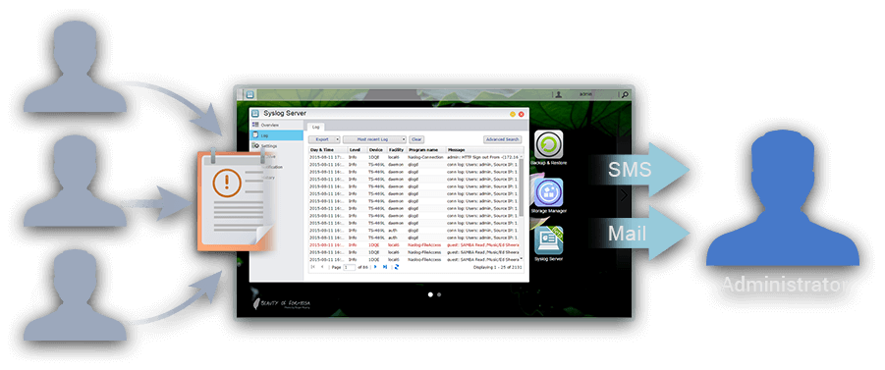The height and width of the screenshot is (370, 885).
Task: Open the Syslog Server desktop shortcut
Action: click(549, 243)
